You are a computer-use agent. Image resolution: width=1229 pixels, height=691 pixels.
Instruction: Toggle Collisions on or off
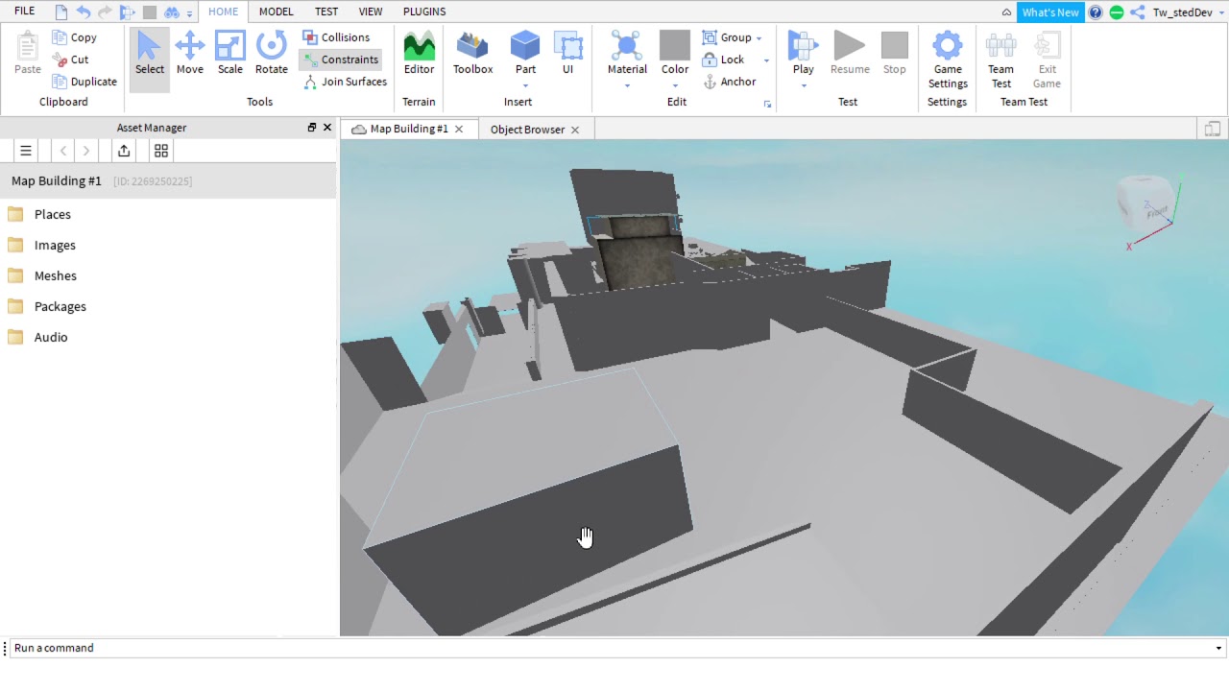(x=336, y=37)
